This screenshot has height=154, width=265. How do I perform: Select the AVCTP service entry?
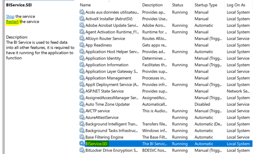97,111
